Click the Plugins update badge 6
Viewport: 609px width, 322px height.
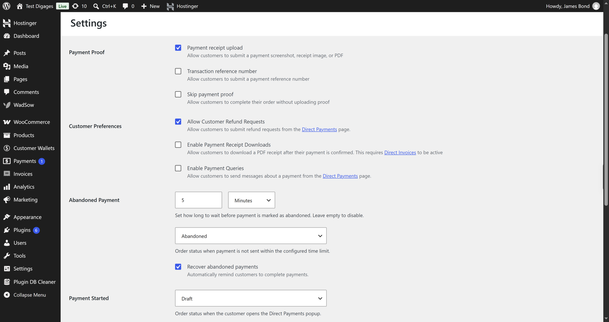click(36, 230)
